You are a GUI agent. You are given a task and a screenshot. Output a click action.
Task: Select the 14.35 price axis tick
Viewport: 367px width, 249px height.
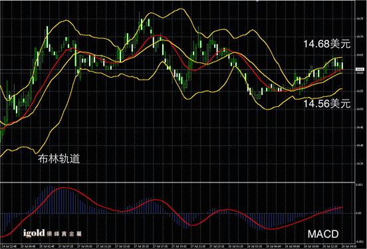pyautogui.click(x=360, y=163)
